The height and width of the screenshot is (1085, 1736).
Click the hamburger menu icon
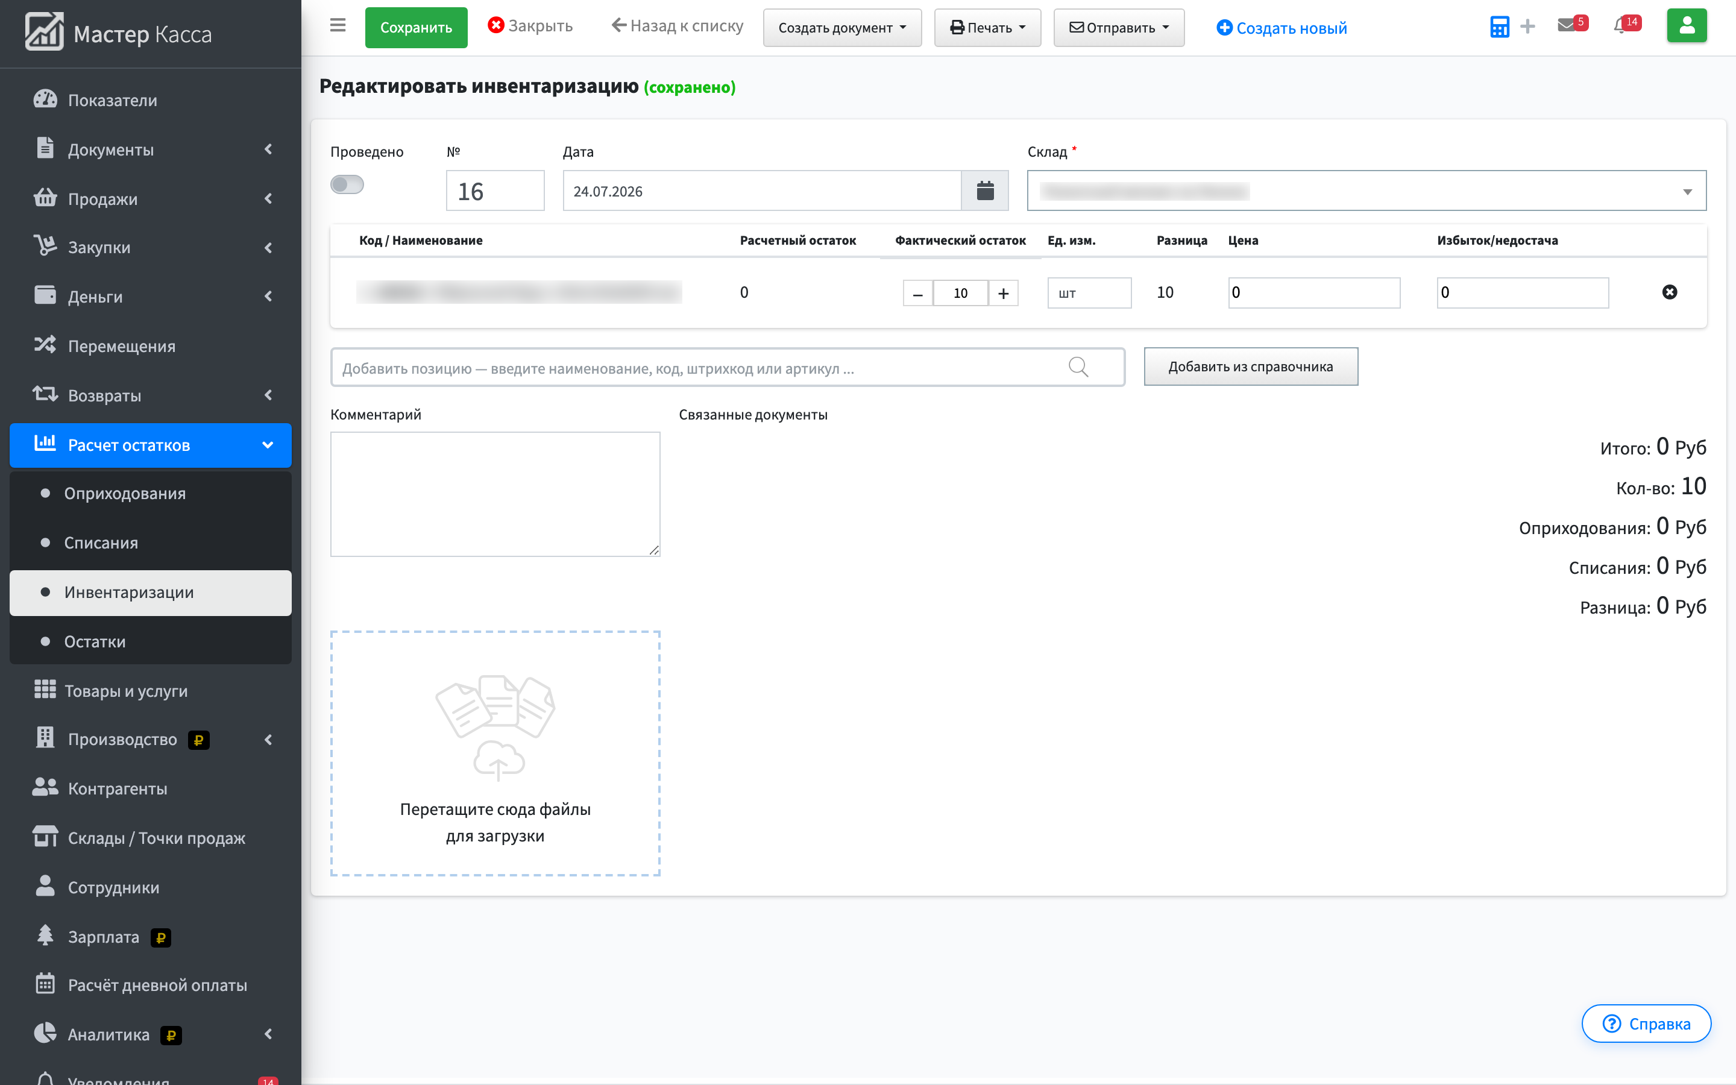[338, 26]
